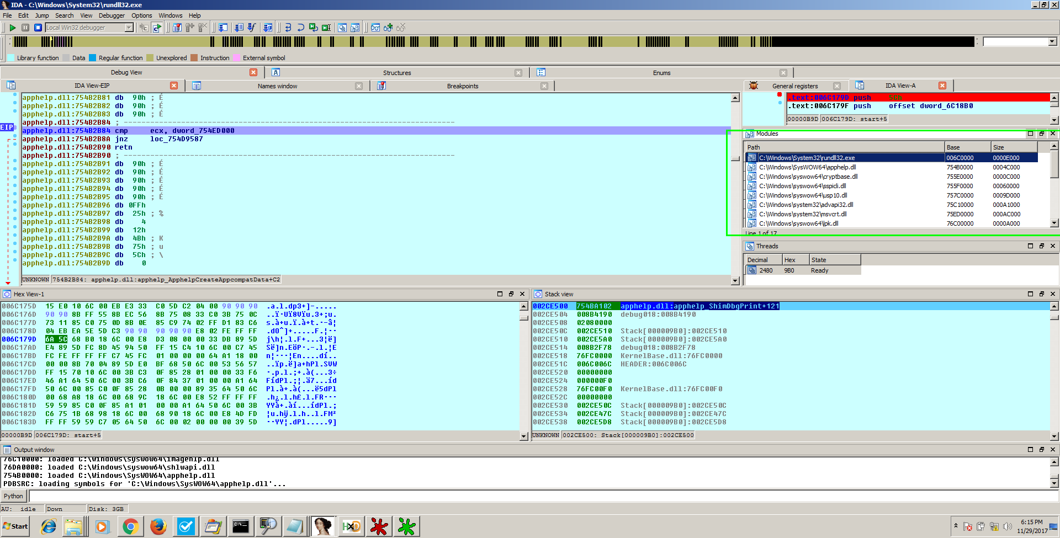
Task: Launch Chrome from the taskbar
Action: 130,526
